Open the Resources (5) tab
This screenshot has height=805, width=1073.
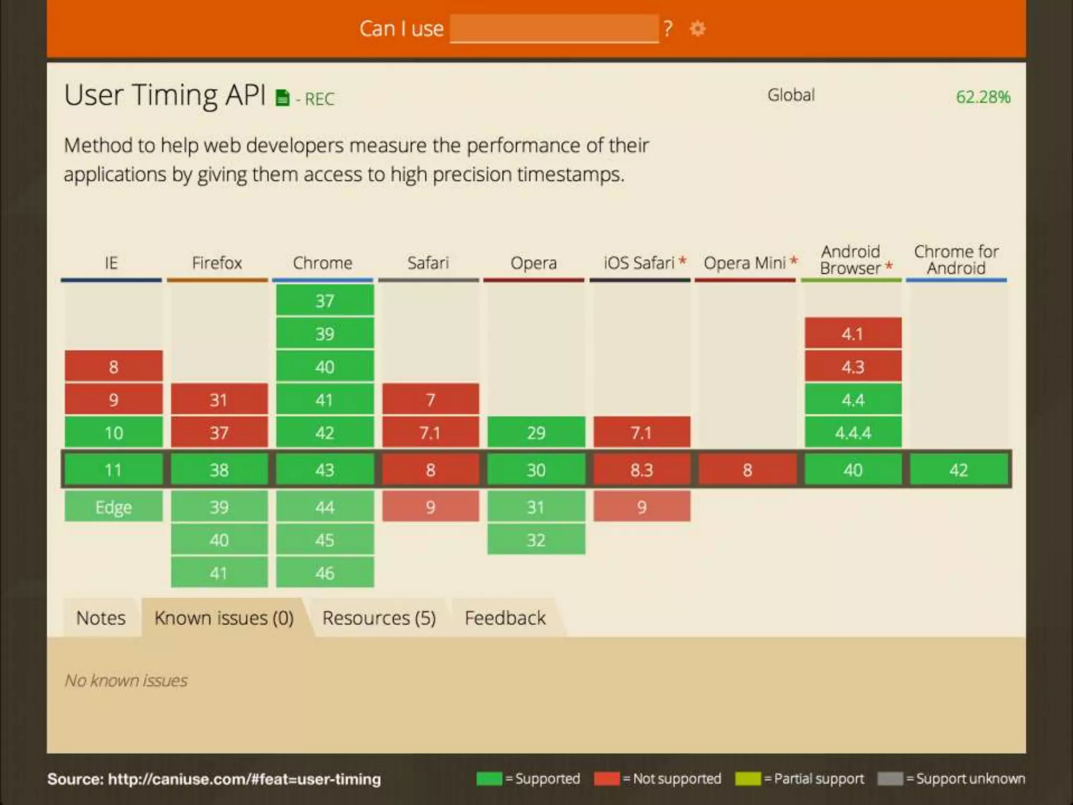(x=379, y=618)
